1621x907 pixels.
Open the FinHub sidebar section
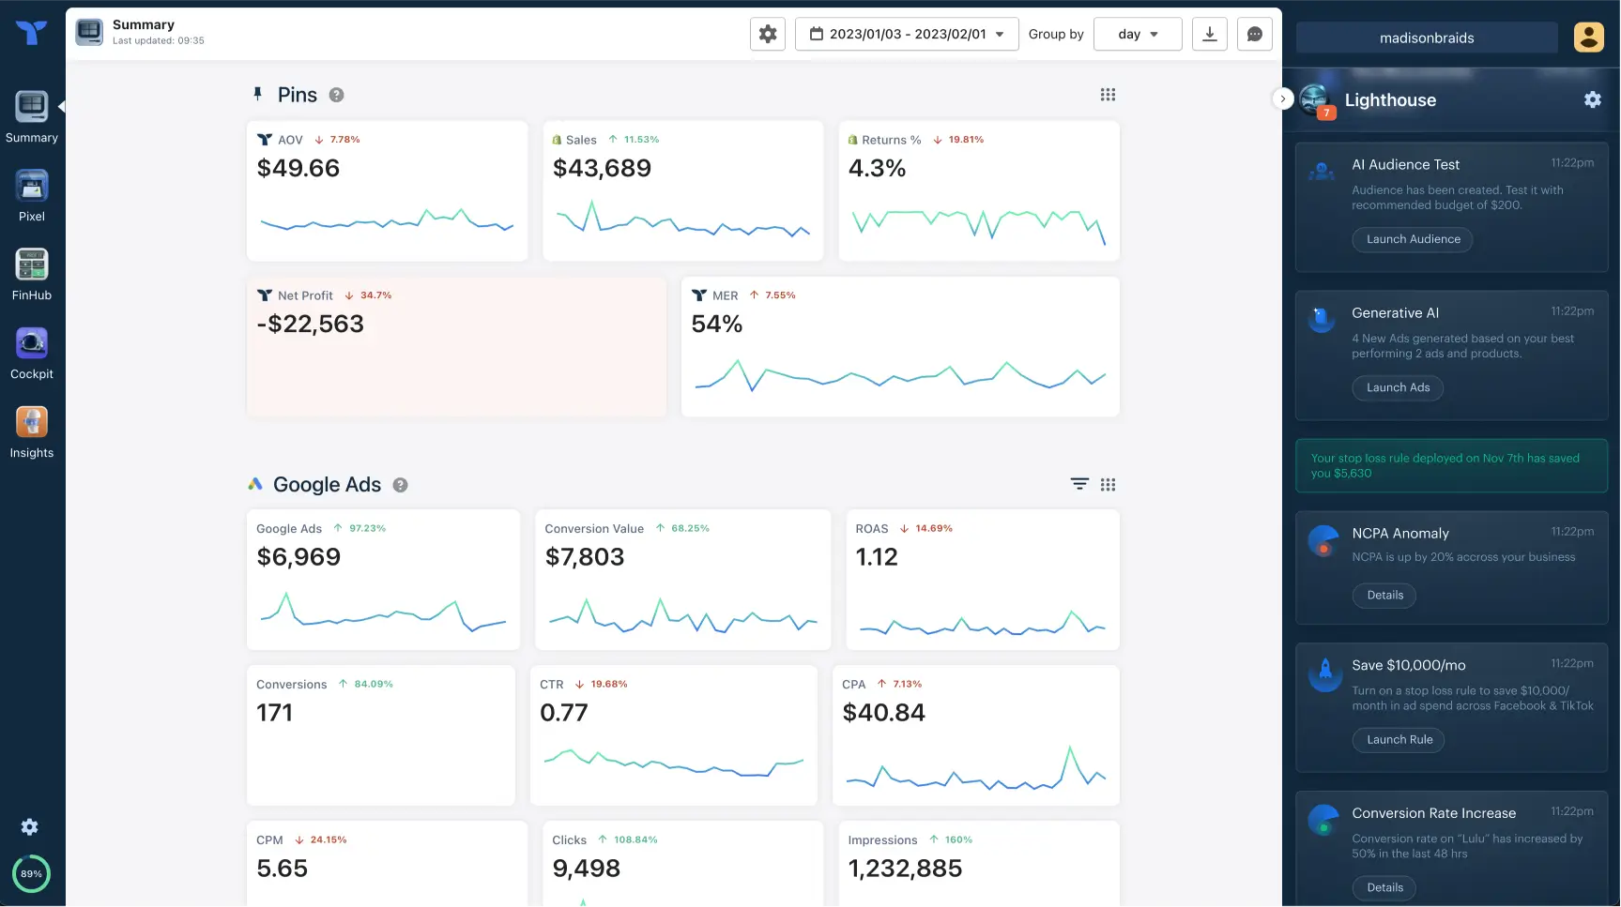(32, 274)
